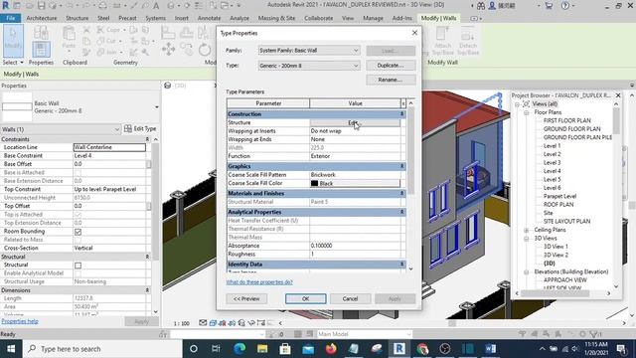Image resolution: width=636 pixels, height=358 pixels.
Task: Click the Text 'A' icon in quick access toolbar
Action: 156,6
